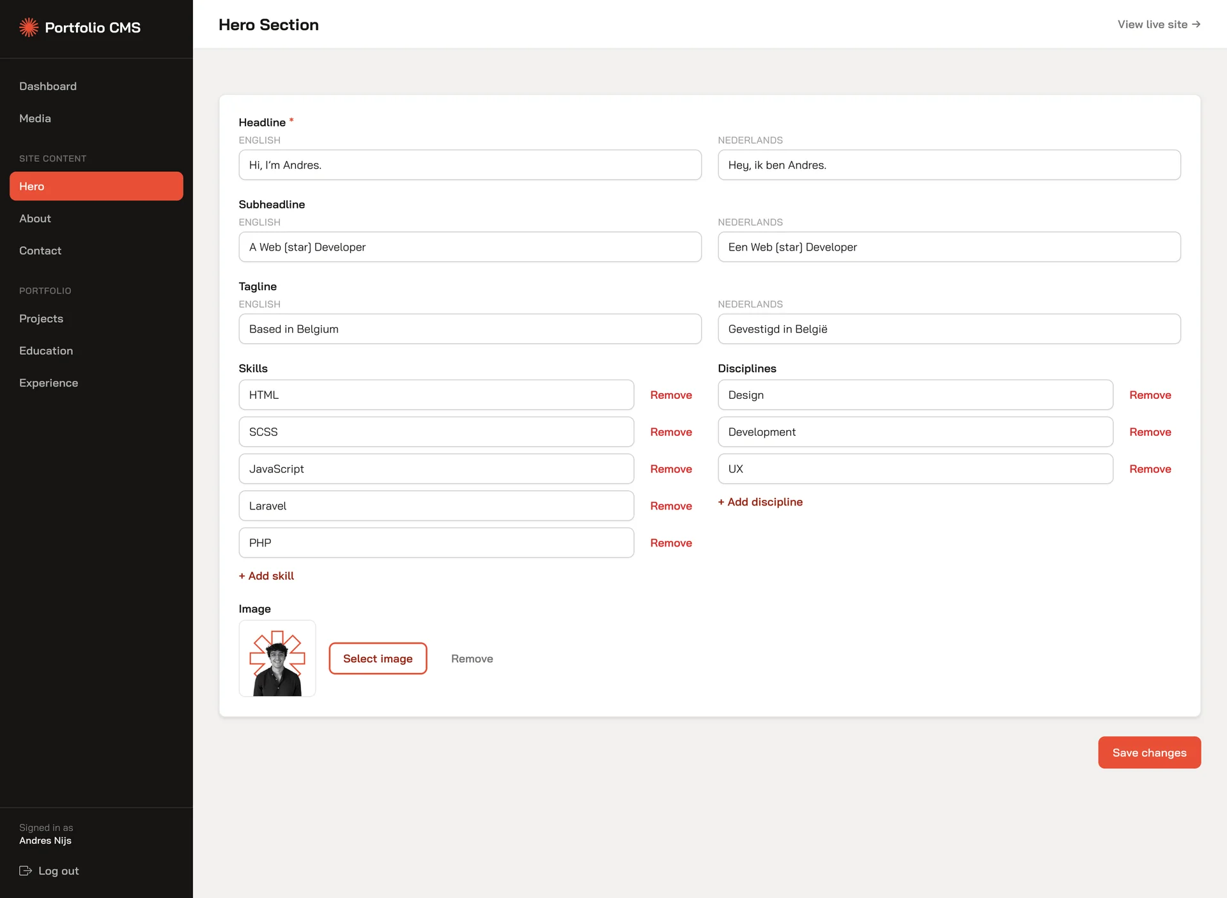Select the Hero sidebar item
This screenshot has width=1227, height=898.
click(x=96, y=186)
